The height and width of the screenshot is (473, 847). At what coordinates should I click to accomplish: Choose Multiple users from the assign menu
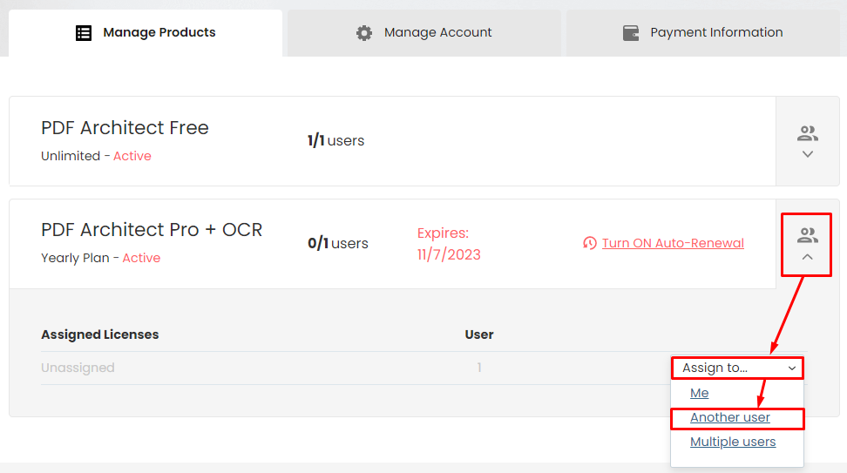733,442
